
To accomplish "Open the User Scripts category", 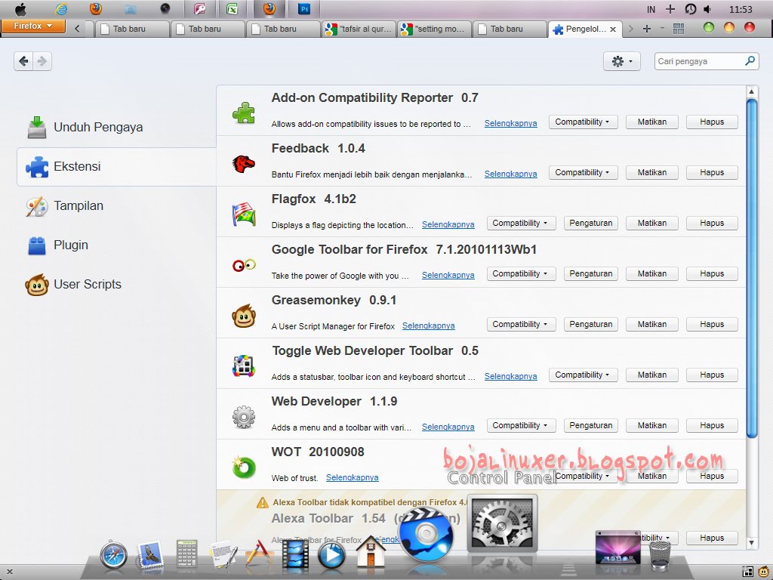I will [116, 285].
